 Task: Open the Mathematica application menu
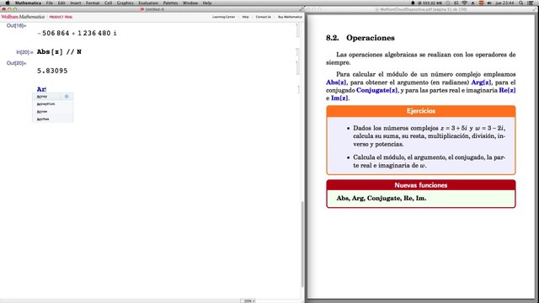28,3
